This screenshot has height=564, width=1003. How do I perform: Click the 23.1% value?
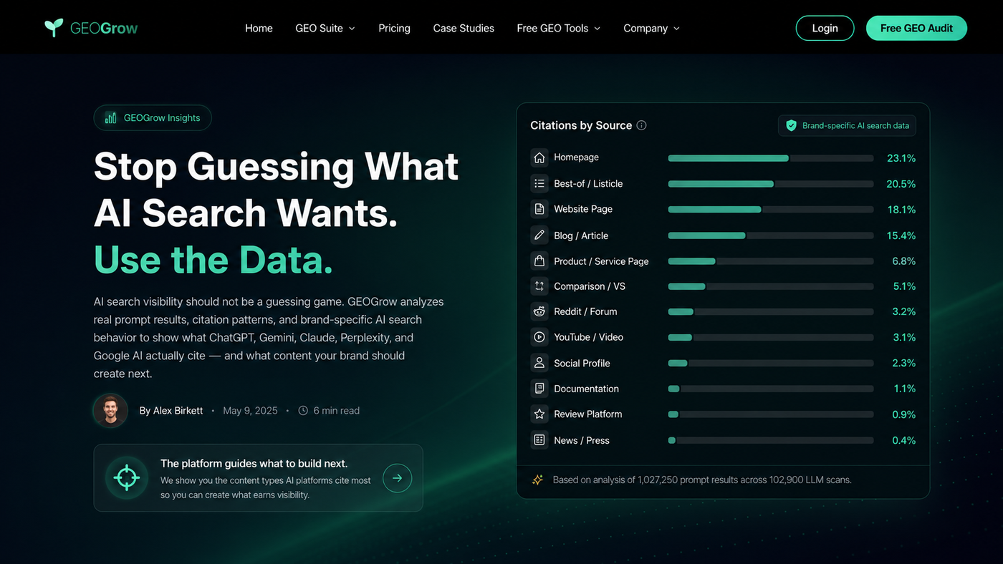901,158
